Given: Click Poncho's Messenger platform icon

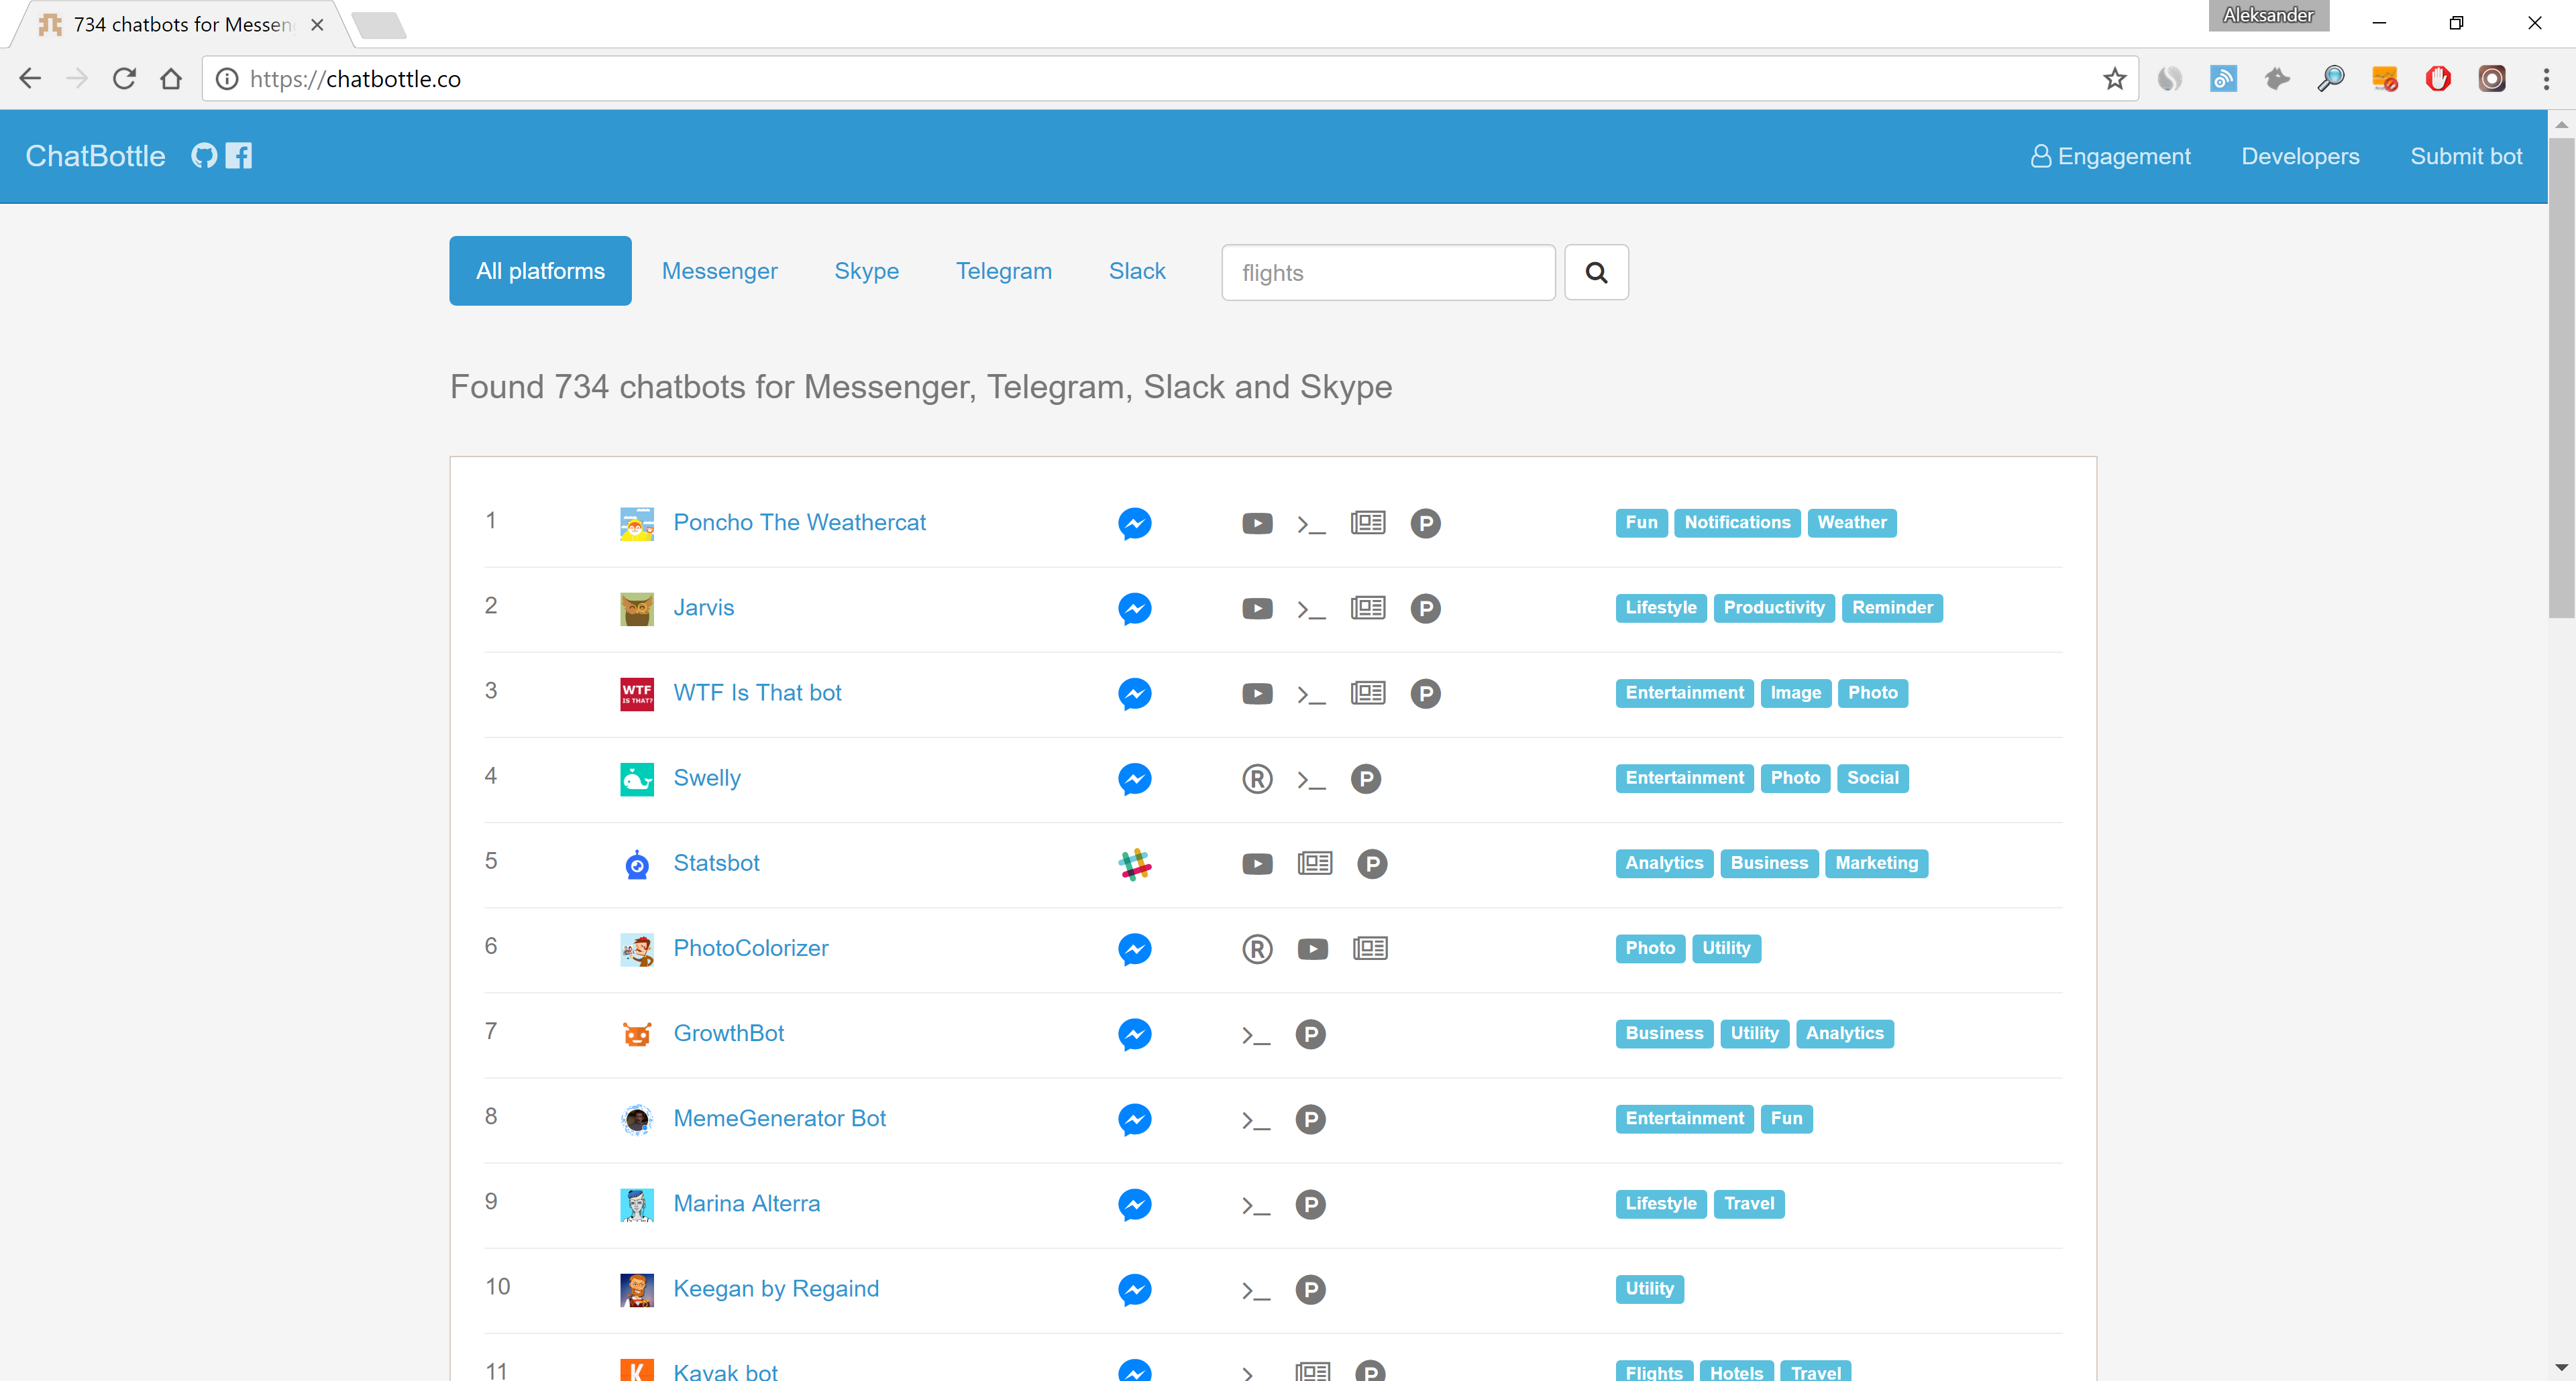Looking at the screenshot, I should 1134,523.
